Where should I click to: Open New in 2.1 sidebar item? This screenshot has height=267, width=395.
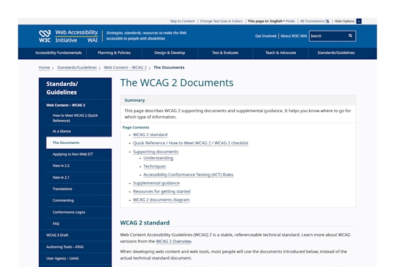coord(61,177)
